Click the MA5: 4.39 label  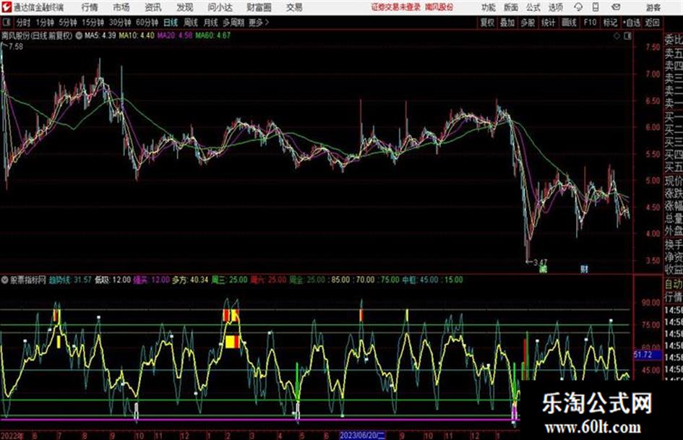click(x=100, y=35)
